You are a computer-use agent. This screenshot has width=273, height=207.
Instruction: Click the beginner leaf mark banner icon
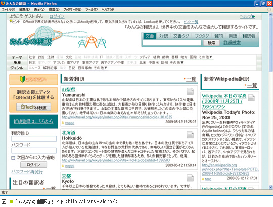(22, 79)
